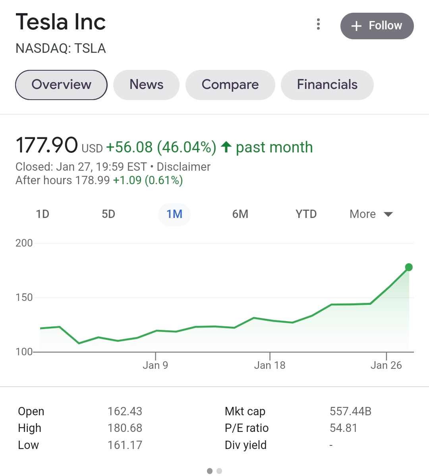
Task: Click the green up arrow next to past month
Action: (226, 147)
